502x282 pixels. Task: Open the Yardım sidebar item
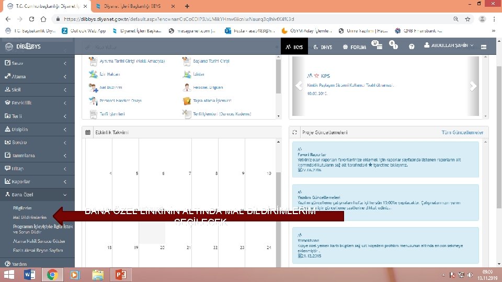coord(37,264)
